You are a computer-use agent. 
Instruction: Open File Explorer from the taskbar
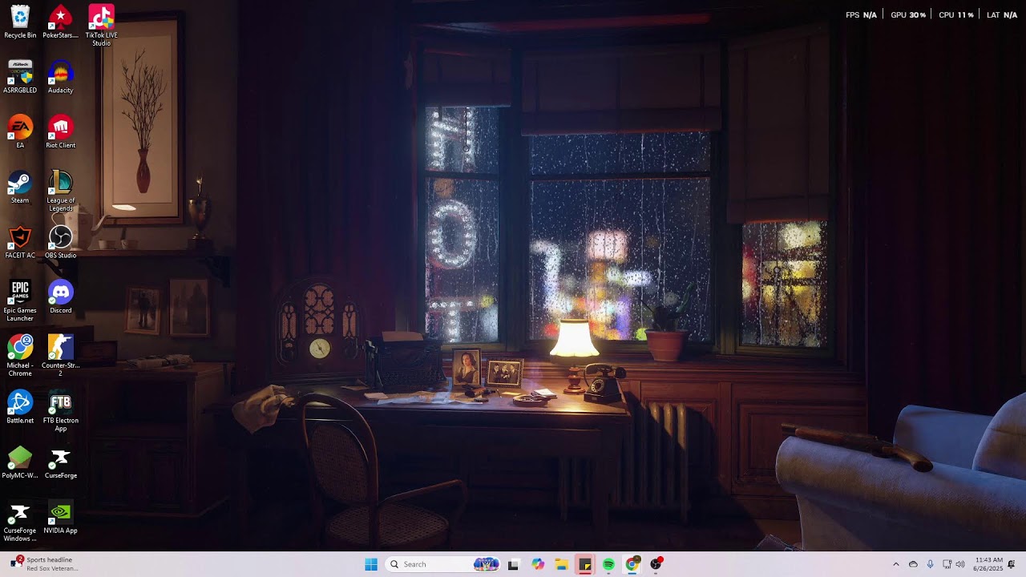[x=562, y=564]
